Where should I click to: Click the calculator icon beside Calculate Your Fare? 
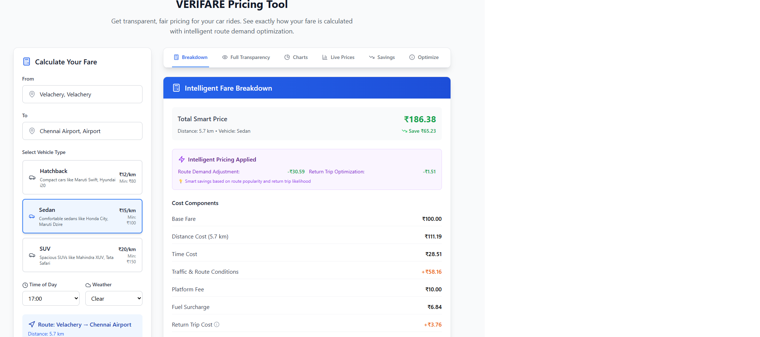(27, 62)
